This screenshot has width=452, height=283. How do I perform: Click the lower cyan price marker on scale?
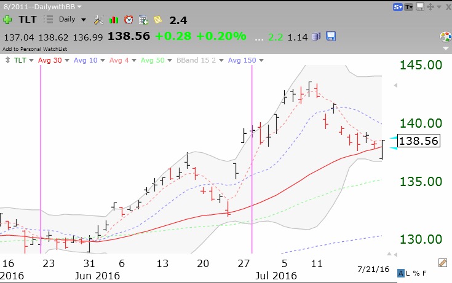394,148
